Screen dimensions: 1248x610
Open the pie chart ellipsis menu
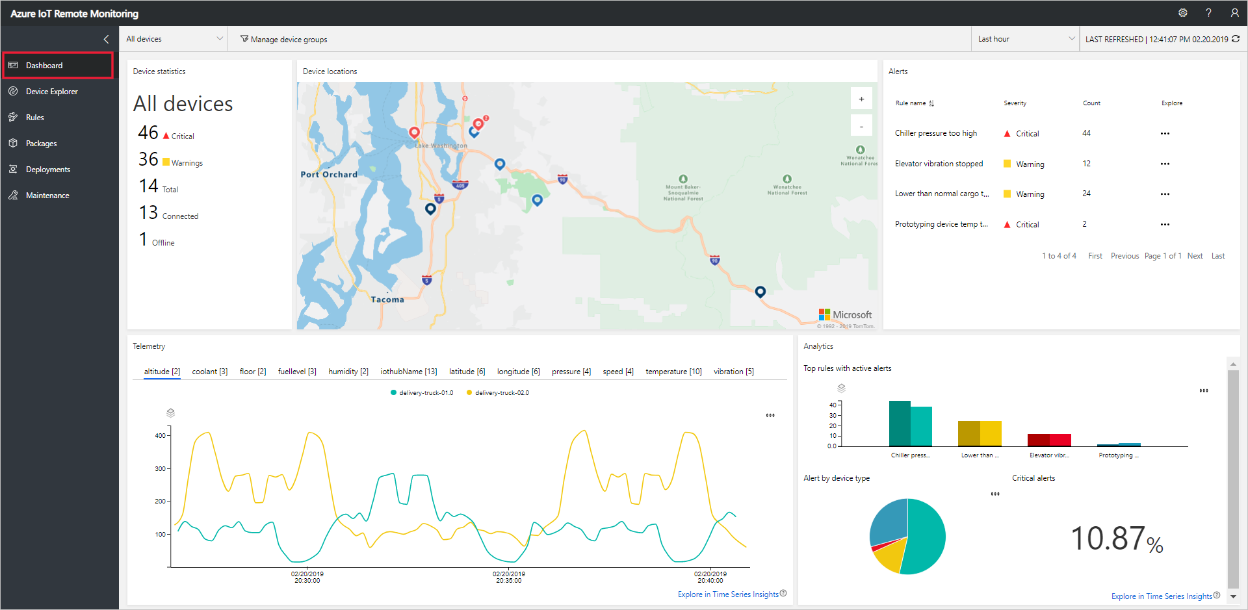[995, 494]
